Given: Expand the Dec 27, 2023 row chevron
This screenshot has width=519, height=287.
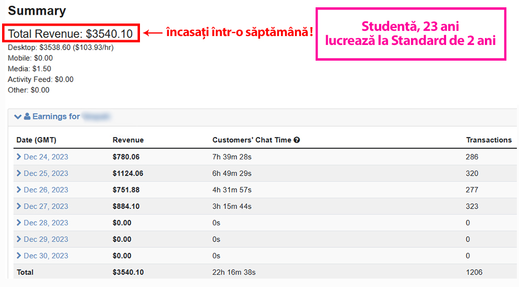Looking at the screenshot, I should [19, 206].
